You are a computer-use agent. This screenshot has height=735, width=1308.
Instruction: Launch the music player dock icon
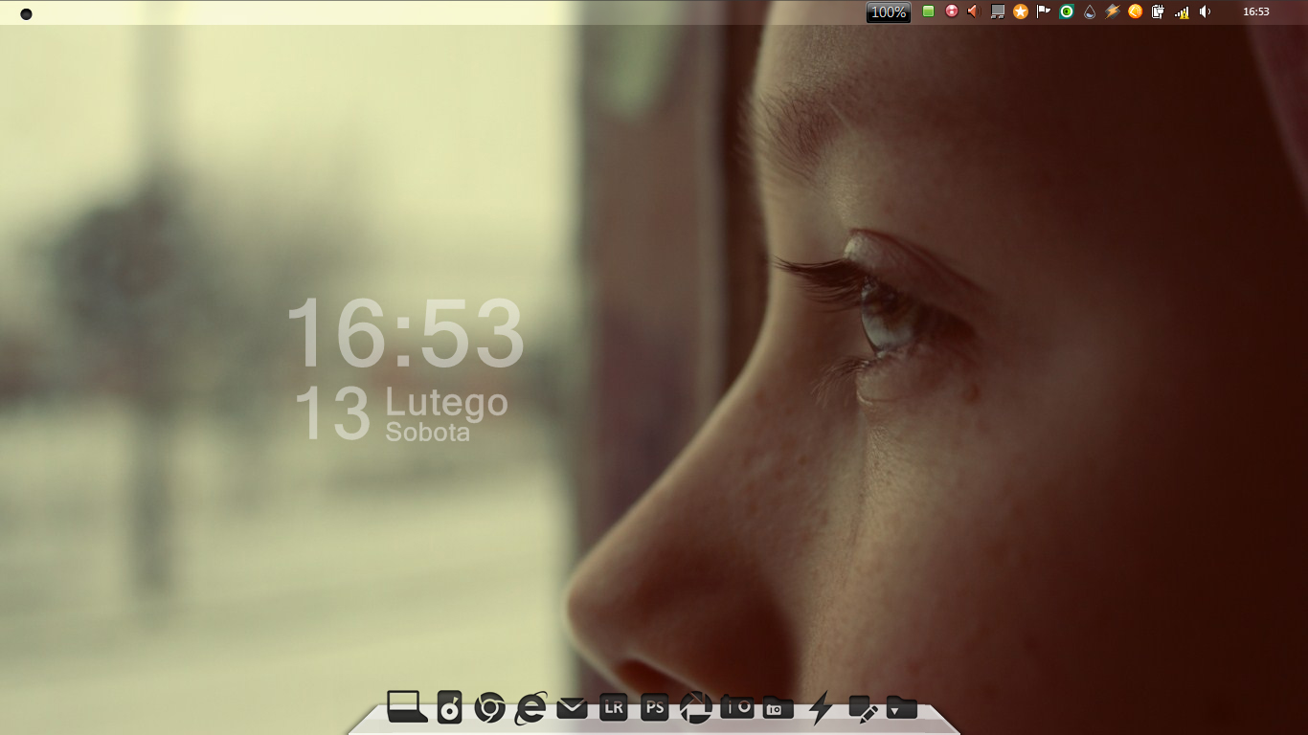tap(449, 707)
